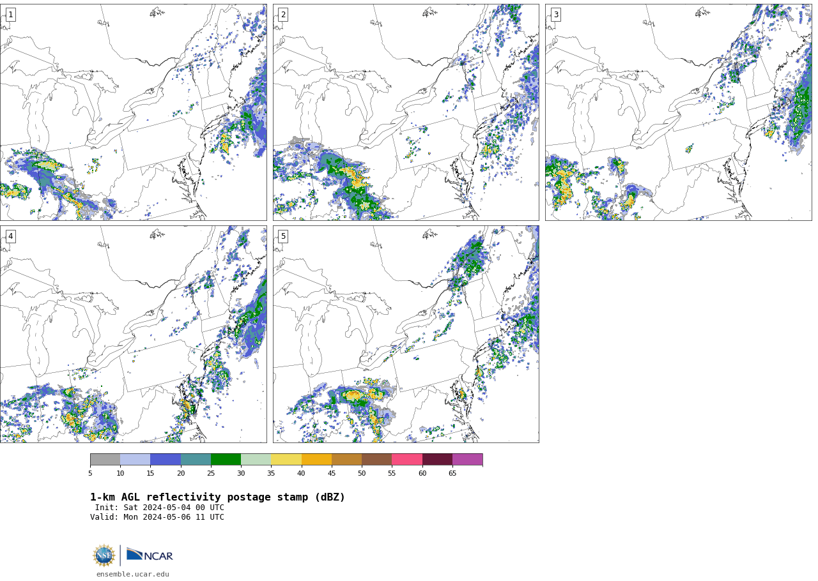
Task: Click the colorbar tick label '35'
Action: point(271,473)
